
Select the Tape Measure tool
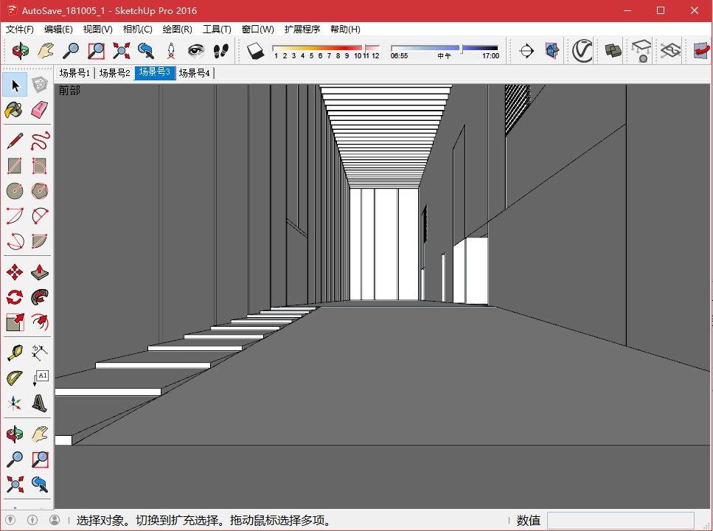coord(15,353)
